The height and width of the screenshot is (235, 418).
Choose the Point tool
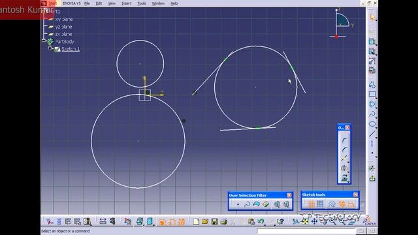(x=372, y=153)
